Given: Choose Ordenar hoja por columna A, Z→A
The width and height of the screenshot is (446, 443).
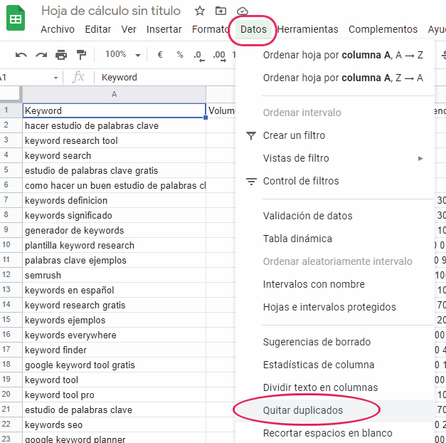Looking at the screenshot, I should point(335,78).
